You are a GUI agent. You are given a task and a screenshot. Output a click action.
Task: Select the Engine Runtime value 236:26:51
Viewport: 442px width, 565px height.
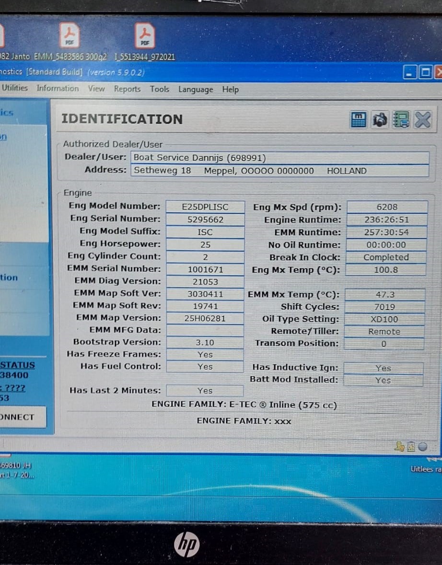pyautogui.click(x=387, y=219)
